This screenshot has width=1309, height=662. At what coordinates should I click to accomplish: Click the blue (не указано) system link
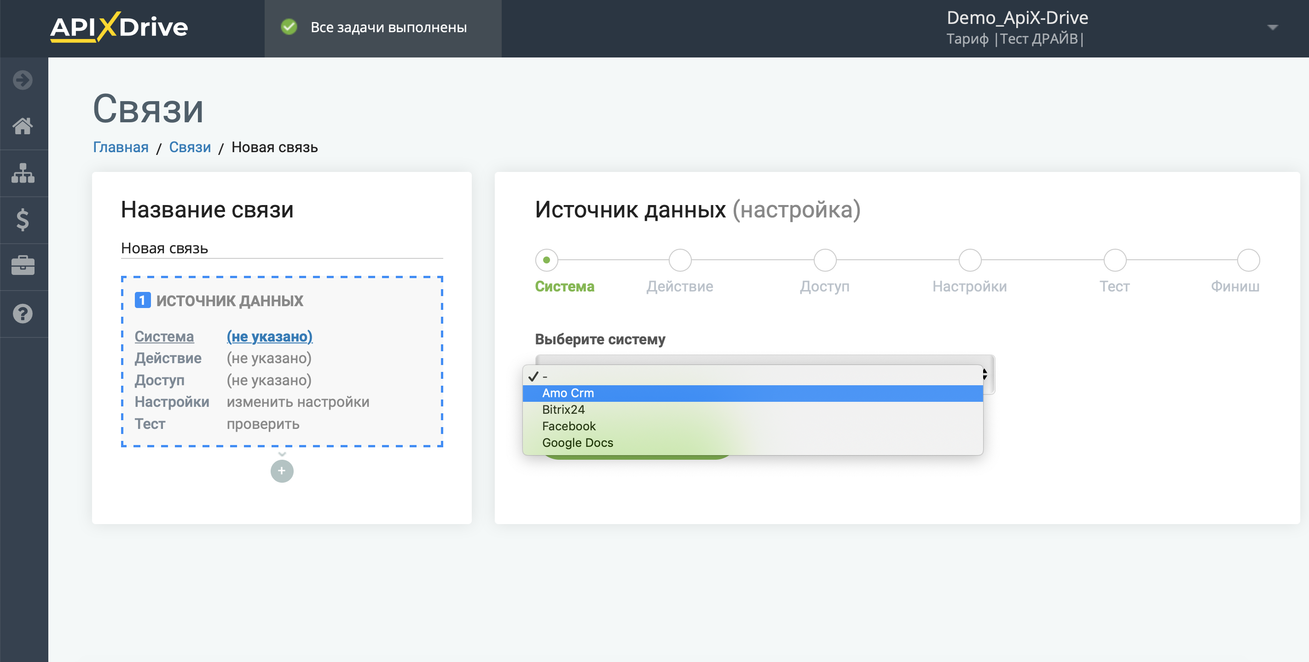point(269,336)
